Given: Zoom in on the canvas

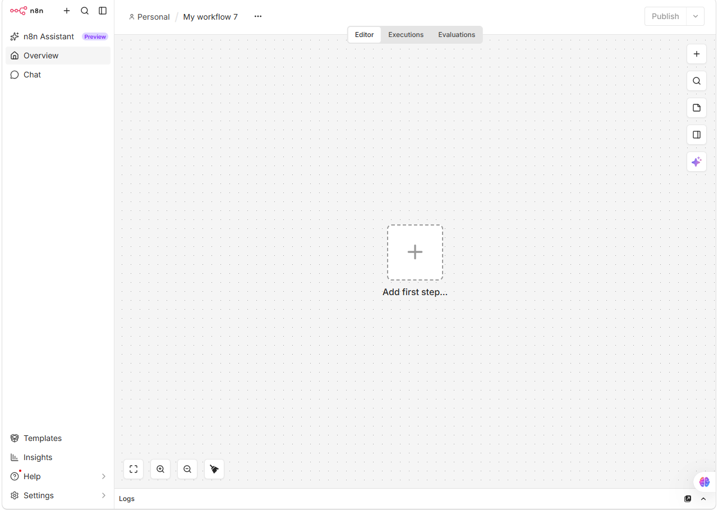Looking at the screenshot, I should 160,469.
